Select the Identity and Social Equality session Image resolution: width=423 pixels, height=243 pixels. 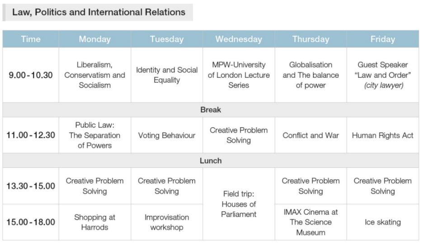pos(167,75)
